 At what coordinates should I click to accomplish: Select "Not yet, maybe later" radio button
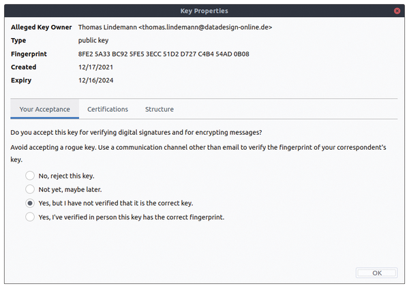click(x=30, y=189)
